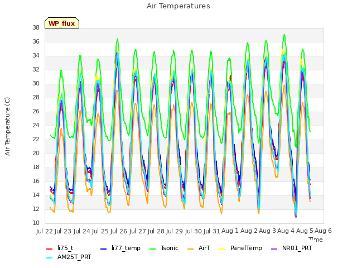This screenshot has height=268, width=357.
Task: Click the orange AirT legend swatch
Action: coord(190,249)
